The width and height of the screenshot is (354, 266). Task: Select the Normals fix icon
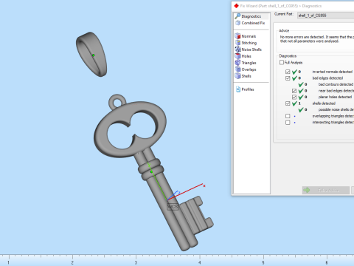237,36
